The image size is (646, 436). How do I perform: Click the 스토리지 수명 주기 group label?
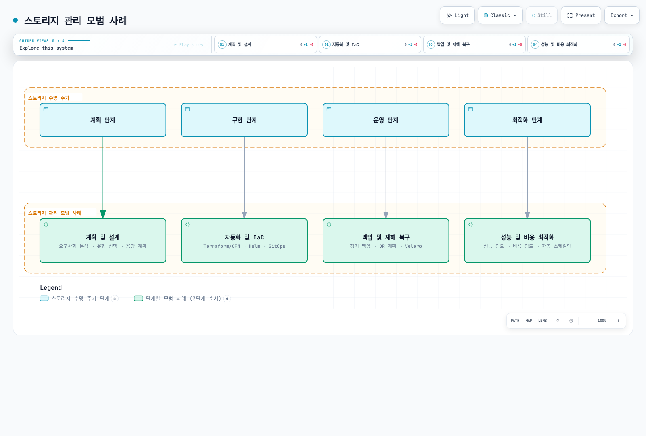(x=49, y=98)
